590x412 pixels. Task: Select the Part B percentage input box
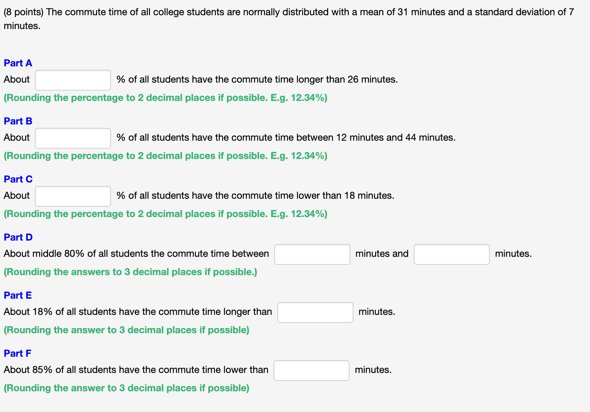coord(73,138)
